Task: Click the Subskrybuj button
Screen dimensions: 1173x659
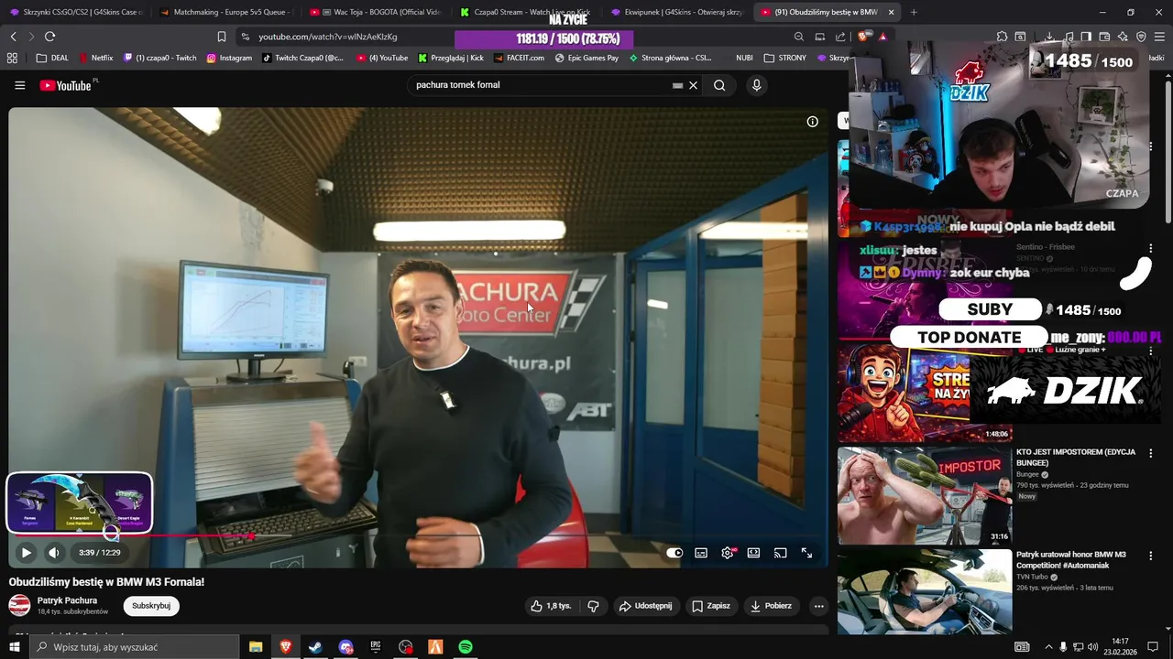Action: click(x=151, y=606)
